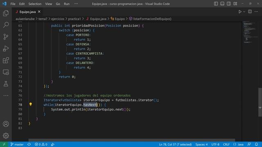Open remote window indicator in status bar
The height and width of the screenshot is (147, 262).
(x=4, y=144)
